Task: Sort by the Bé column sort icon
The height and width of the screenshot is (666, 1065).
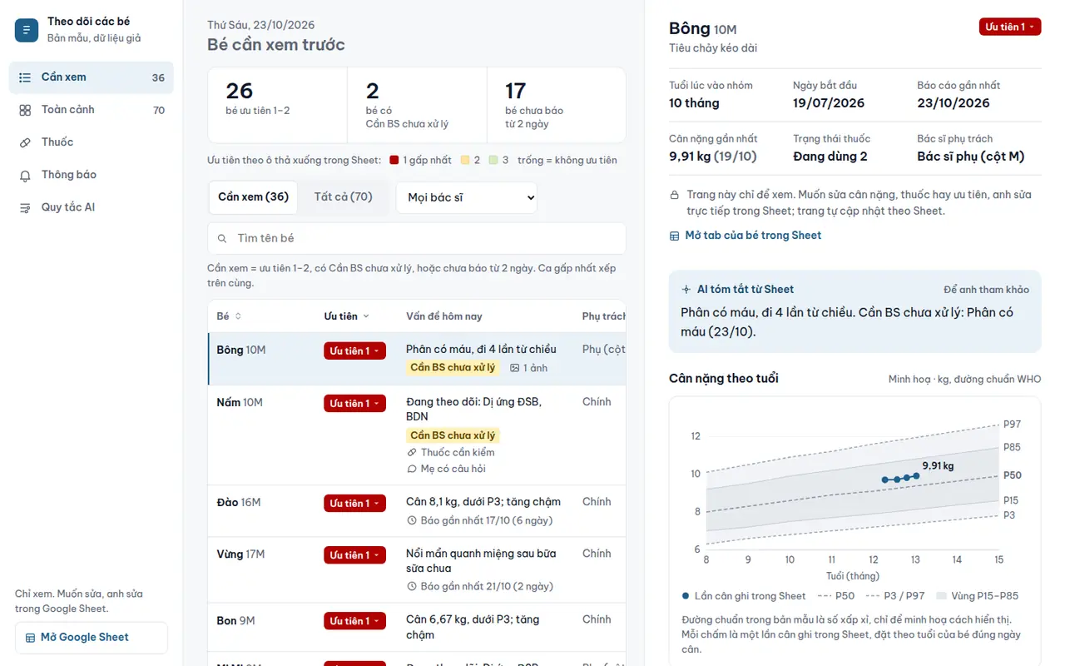Action: click(x=238, y=316)
